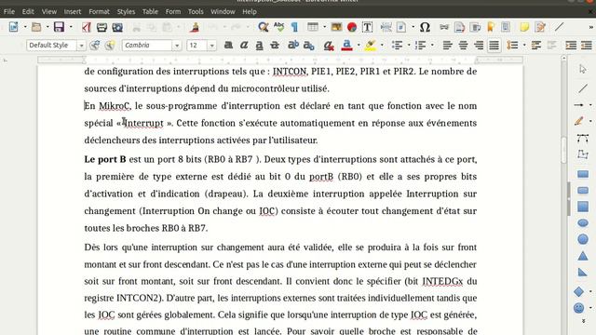This screenshot has height=335, width=596.
Task: Activate the Clone Formatting paintbrush
Action: [195, 27]
